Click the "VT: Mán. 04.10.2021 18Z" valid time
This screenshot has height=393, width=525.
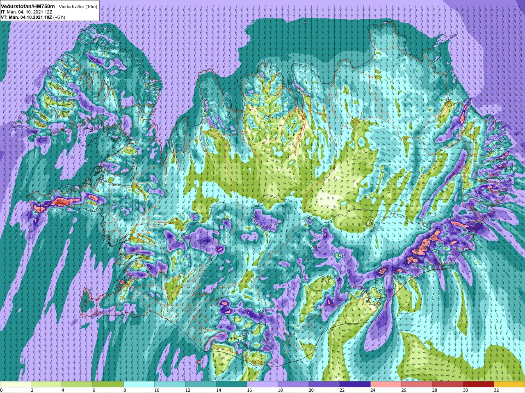[x=26, y=17]
